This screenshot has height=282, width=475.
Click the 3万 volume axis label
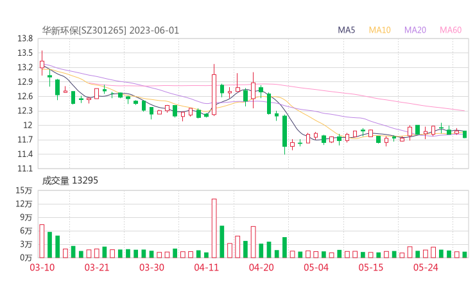(26, 244)
